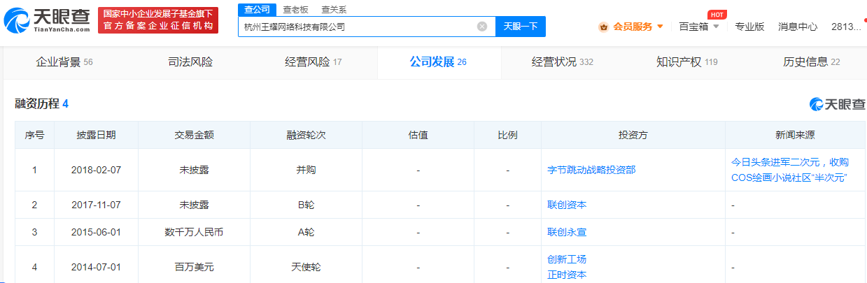Click the date cell 2015-06-01
Image resolution: width=867 pixels, height=283 pixels.
tap(96, 231)
